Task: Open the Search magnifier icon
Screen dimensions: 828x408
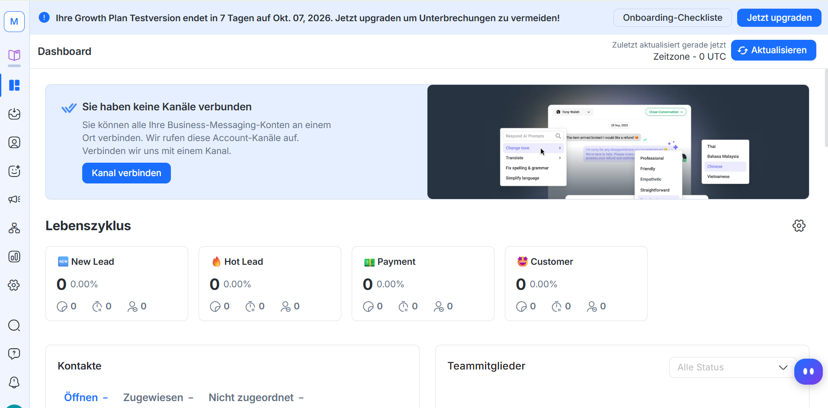Action: tap(14, 325)
